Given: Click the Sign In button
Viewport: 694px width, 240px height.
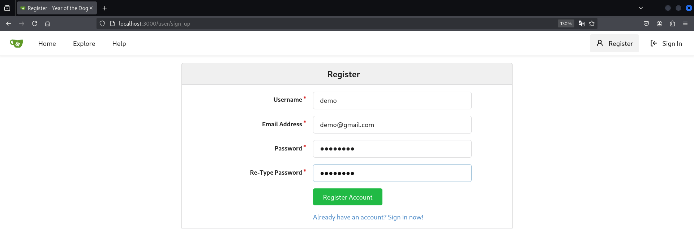Looking at the screenshot, I should pos(666,44).
